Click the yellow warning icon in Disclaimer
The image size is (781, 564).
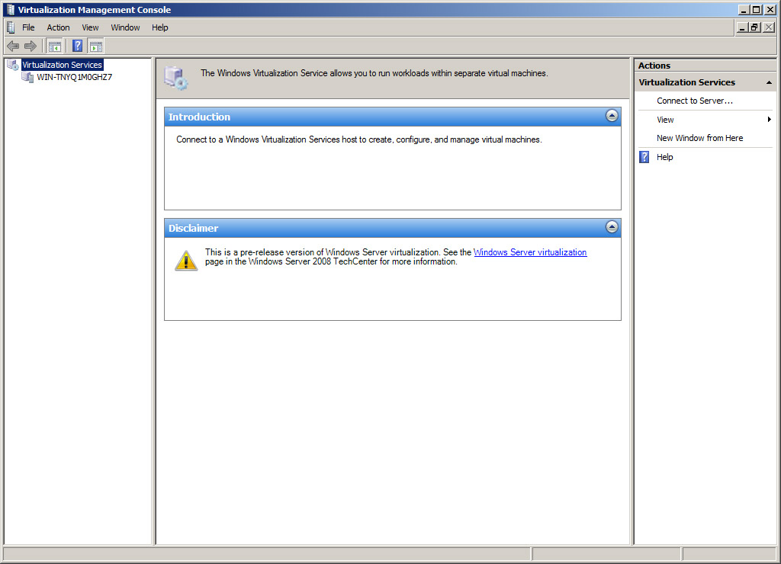186,261
